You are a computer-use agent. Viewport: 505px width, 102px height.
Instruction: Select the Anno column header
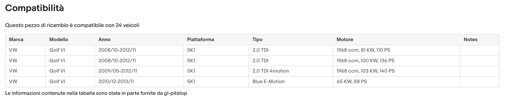pos(139,40)
